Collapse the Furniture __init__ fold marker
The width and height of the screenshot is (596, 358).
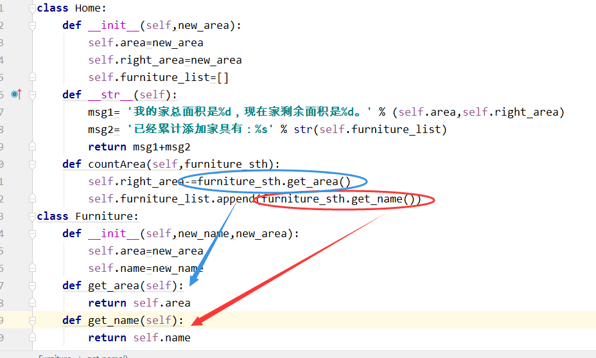click(x=32, y=233)
